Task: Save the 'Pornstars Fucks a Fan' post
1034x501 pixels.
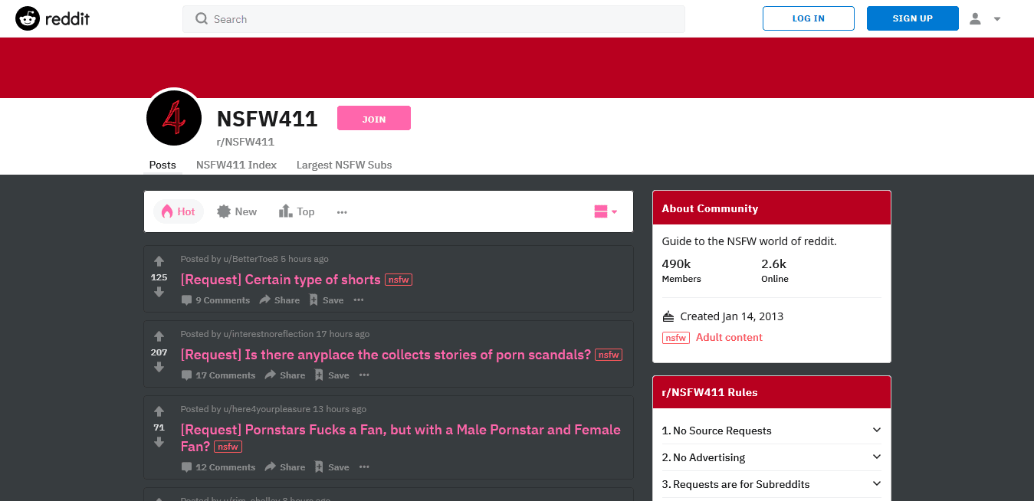Action: tap(332, 467)
